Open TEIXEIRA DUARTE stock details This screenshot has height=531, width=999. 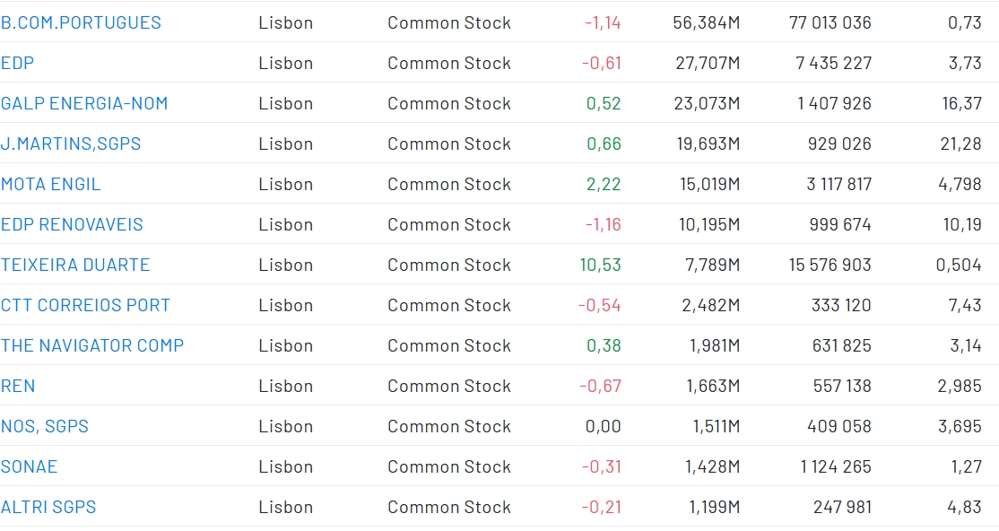[75, 265]
